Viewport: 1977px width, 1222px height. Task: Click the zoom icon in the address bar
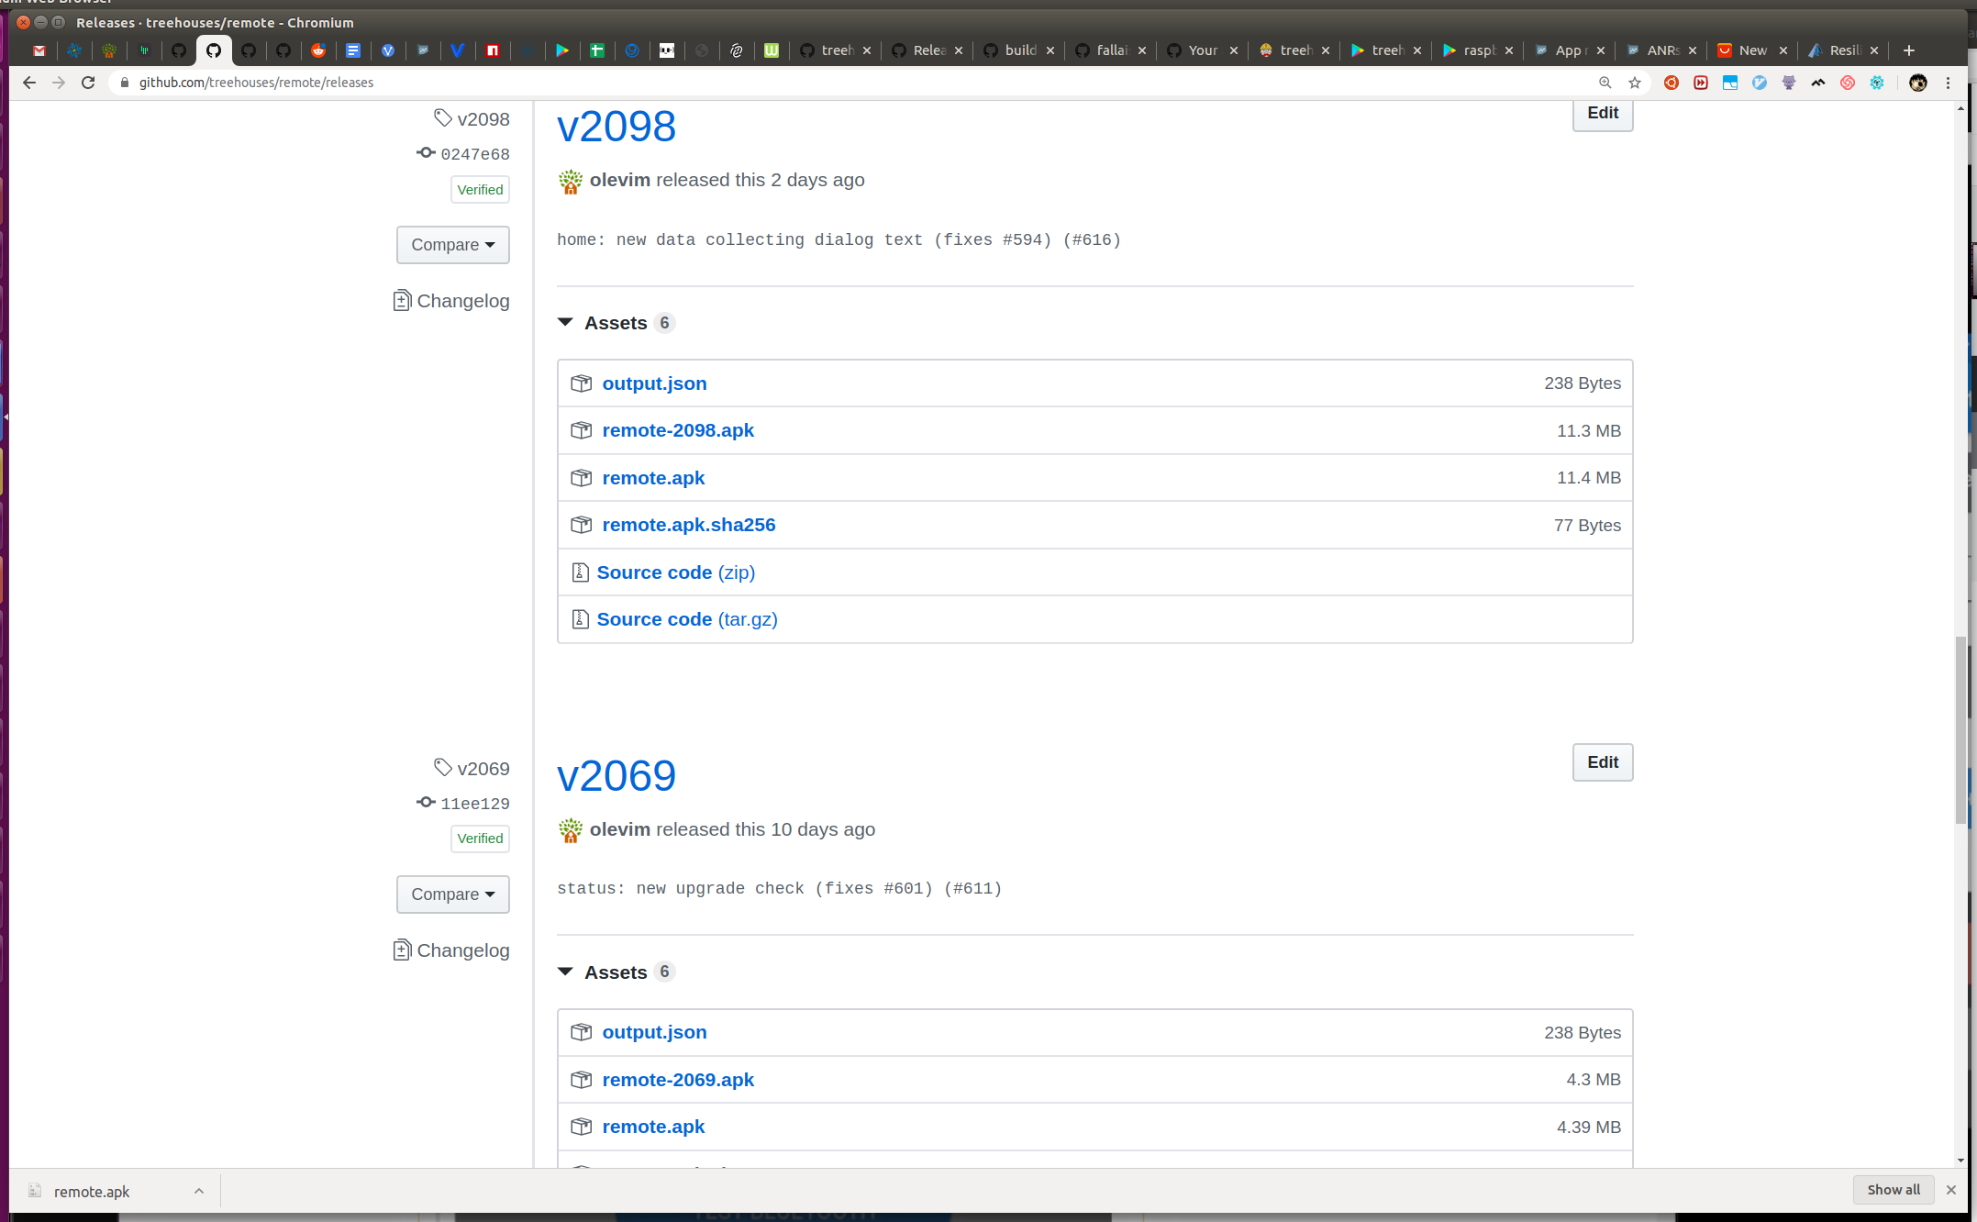[x=1605, y=83]
